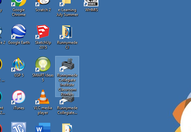The width and height of the screenshot is (191, 132).
Task: Click the "WHMIS" label text
Action: click(91, 10)
